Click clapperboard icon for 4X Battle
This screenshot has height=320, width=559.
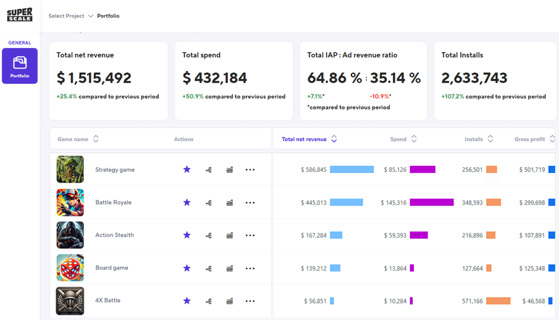[229, 301]
